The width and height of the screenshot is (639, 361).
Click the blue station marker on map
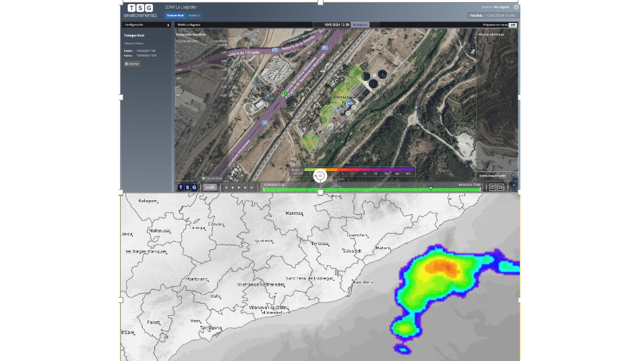(x=349, y=102)
